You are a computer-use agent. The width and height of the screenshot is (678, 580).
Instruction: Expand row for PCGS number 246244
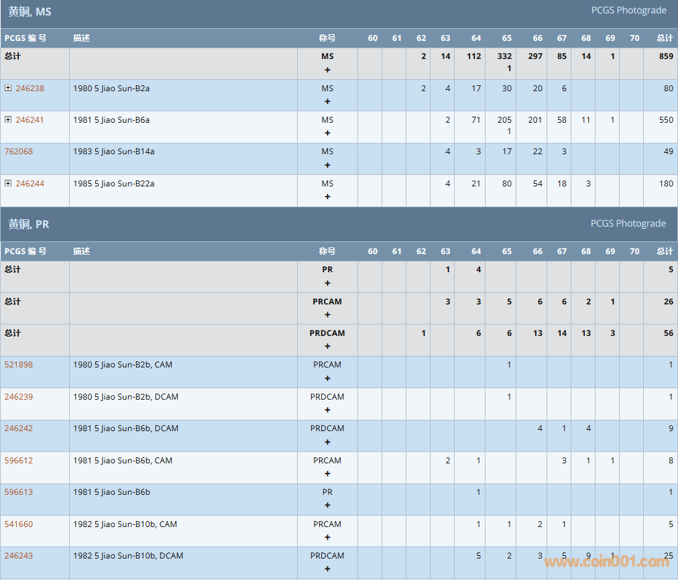pyautogui.click(x=8, y=183)
